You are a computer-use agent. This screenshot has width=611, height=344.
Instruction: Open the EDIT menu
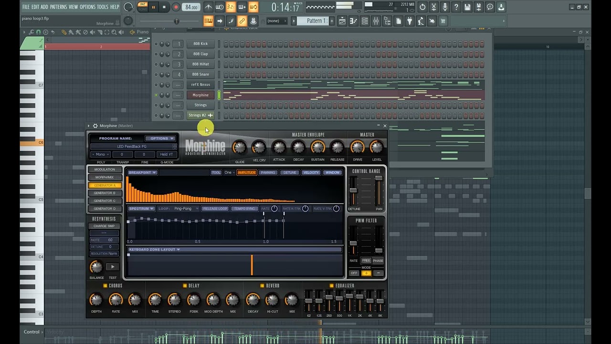[35, 7]
